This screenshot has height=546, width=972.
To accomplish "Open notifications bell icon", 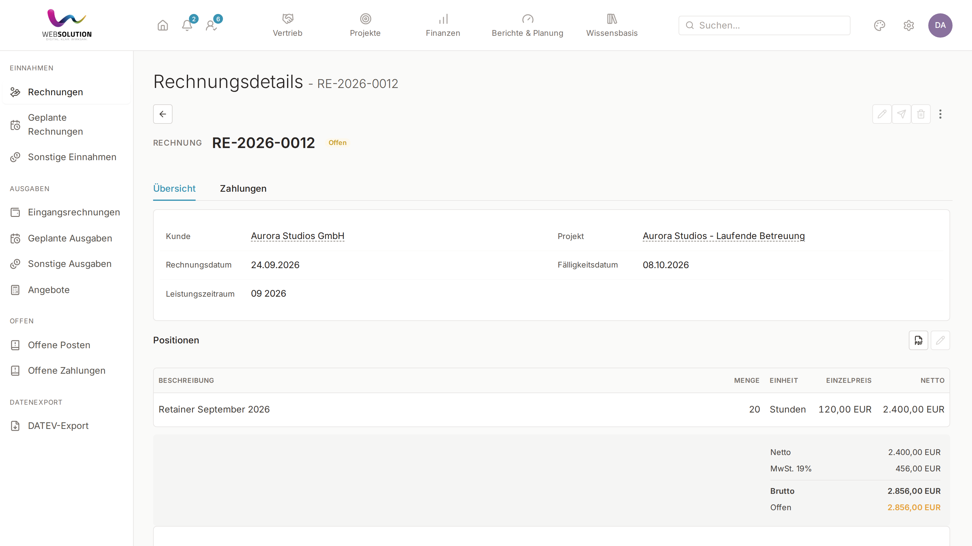I will (x=187, y=25).
